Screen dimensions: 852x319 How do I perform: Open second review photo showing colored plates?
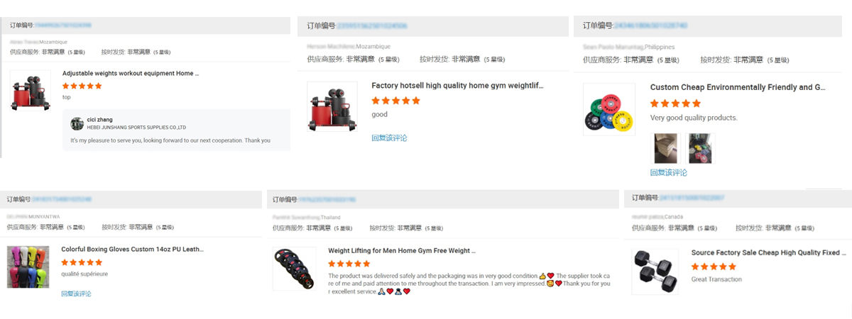700,148
